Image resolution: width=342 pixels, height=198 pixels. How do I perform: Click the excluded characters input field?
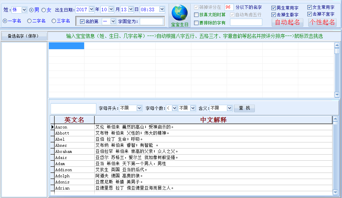click(246, 22)
